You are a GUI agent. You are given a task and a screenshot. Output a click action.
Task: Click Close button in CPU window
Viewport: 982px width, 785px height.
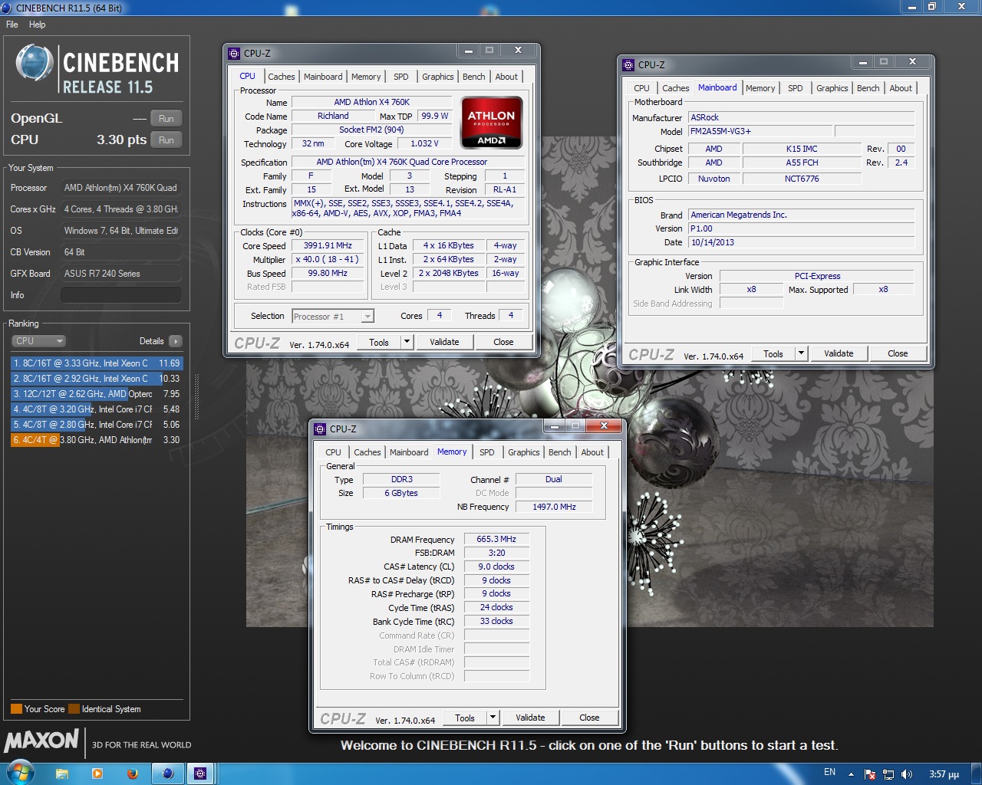tap(503, 343)
